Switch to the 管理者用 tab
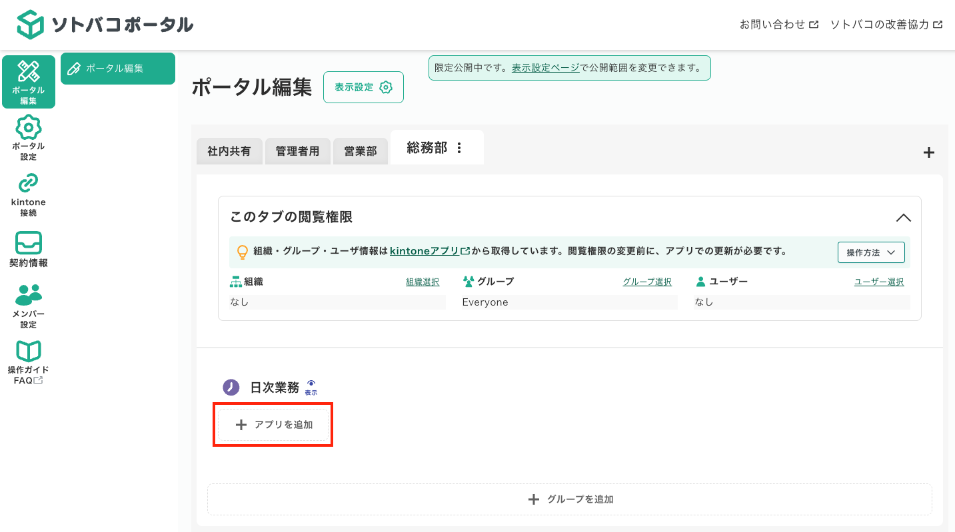 click(x=297, y=151)
